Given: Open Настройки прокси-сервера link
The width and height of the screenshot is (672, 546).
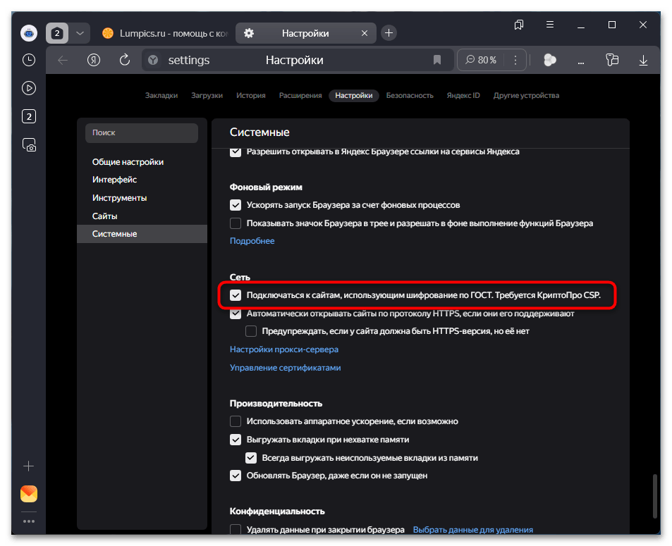Looking at the screenshot, I should 283,349.
